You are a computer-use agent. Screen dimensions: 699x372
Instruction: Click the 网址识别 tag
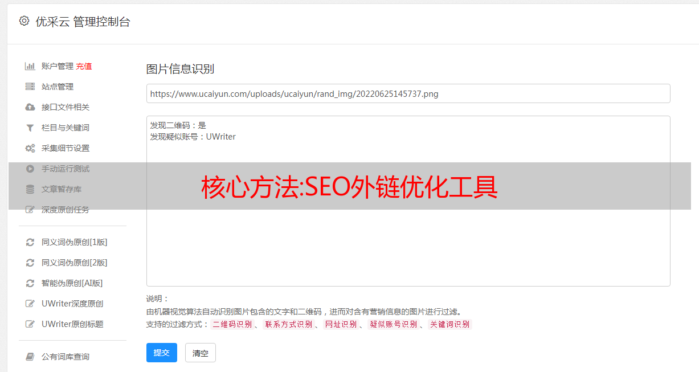[x=341, y=324]
